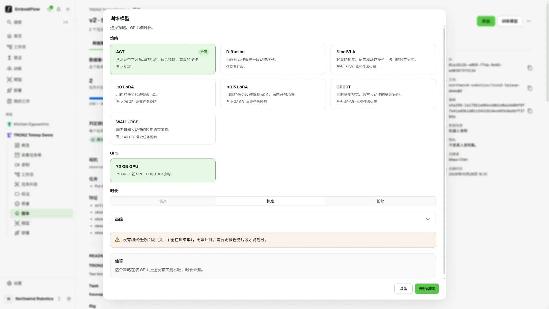Click the EmbodiFlow logo icon
549x309 pixels.
point(9,9)
